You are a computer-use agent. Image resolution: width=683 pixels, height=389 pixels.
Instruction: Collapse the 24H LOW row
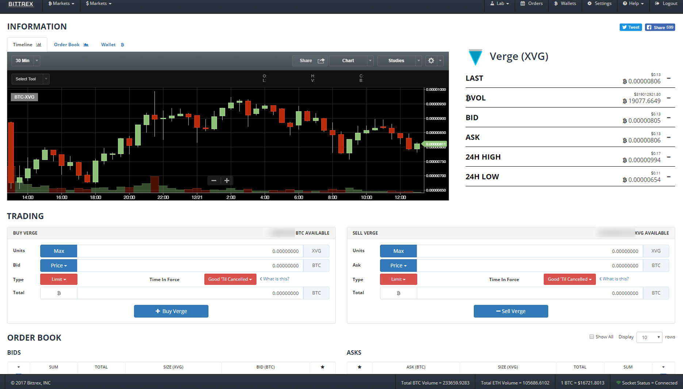pos(669,177)
